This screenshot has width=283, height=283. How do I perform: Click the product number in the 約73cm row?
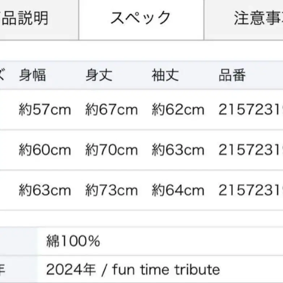pyautogui.click(x=250, y=190)
